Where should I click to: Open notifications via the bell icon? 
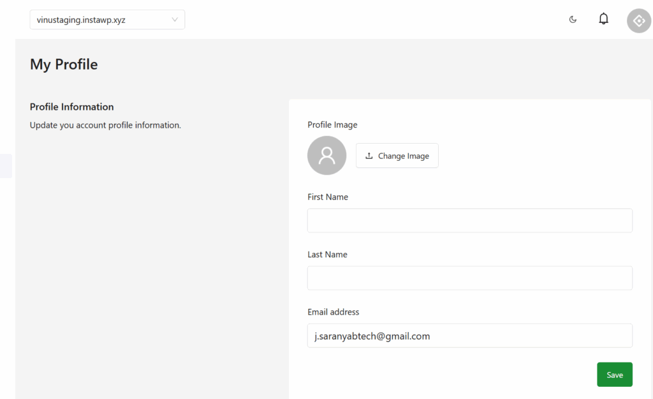click(x=603, y=19)
